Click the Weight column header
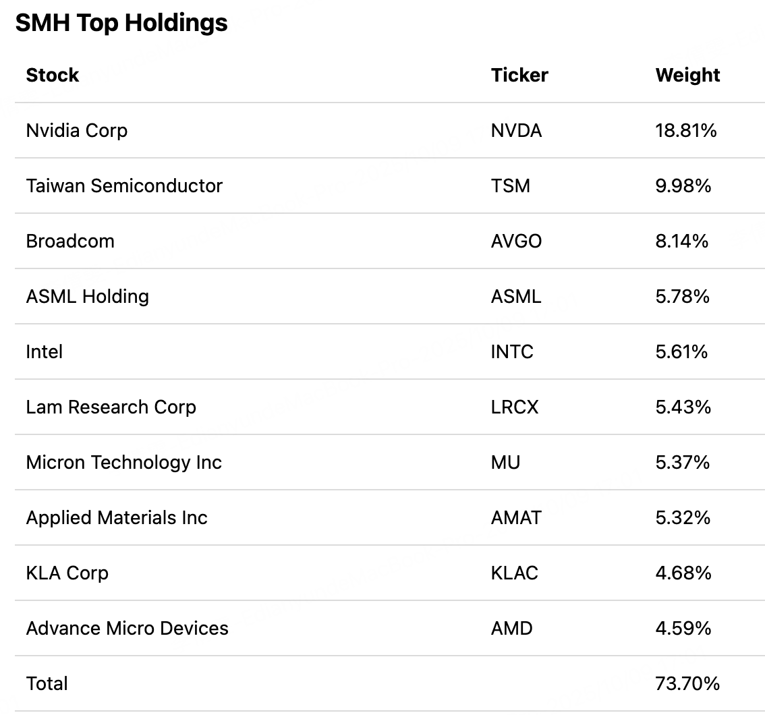This screenshot has width=765, height=715. (x=687, y=75)
